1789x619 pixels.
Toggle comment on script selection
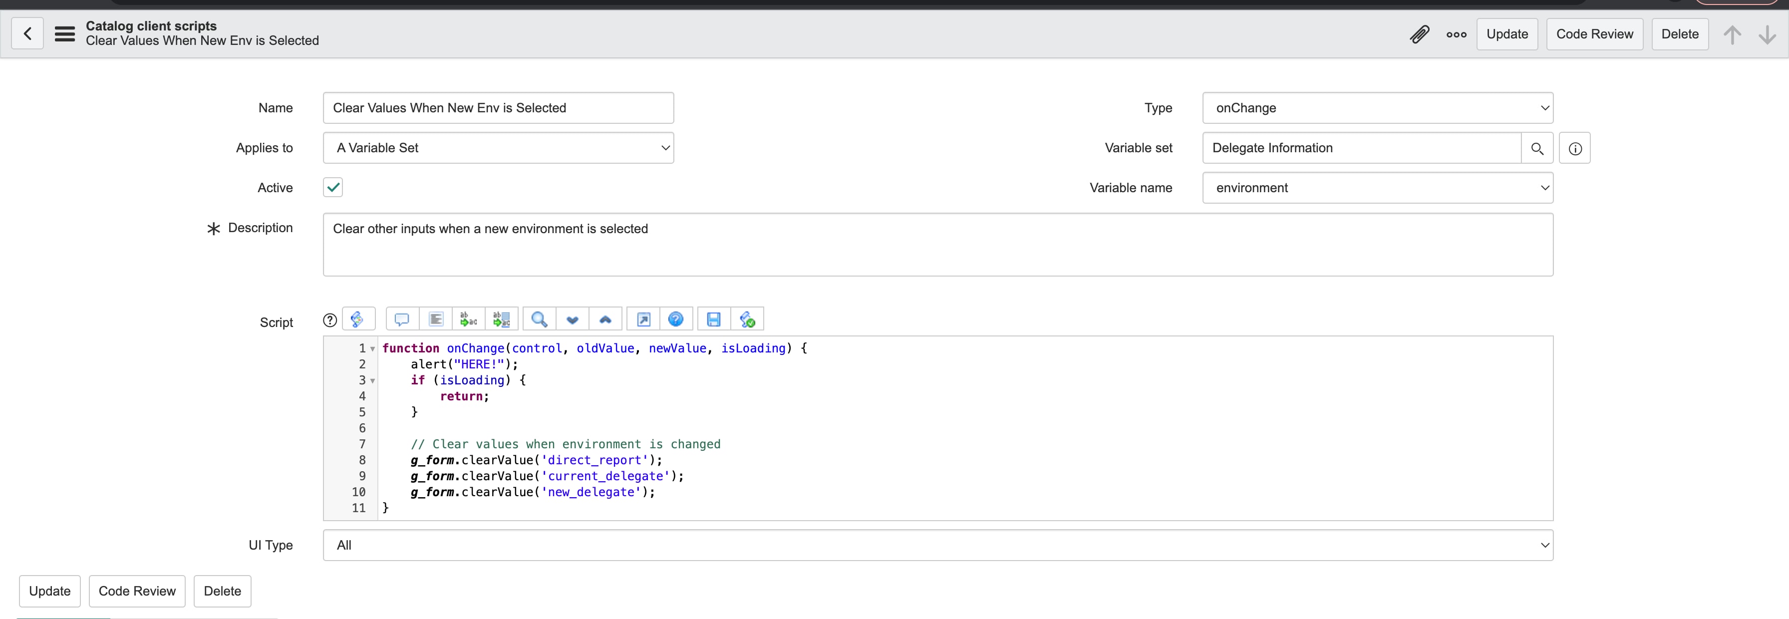pyautogui.click(x=401, y=319)
